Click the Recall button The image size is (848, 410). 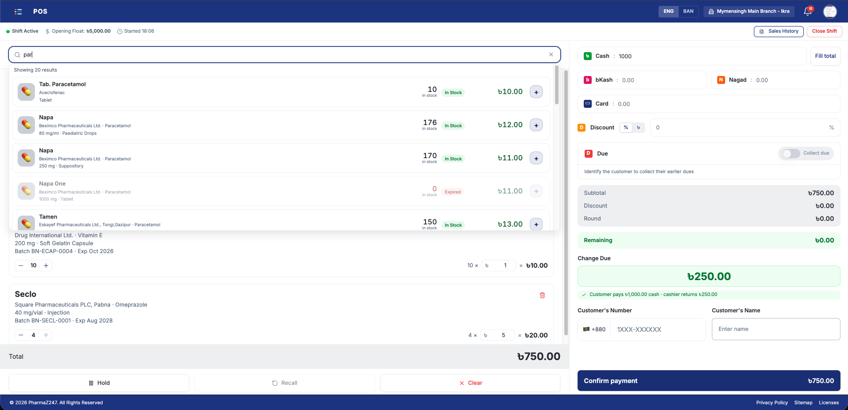coord(285,383)
